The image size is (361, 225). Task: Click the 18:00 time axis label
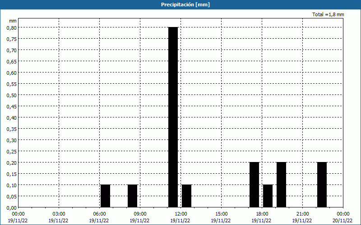click(x=262, y=214)
